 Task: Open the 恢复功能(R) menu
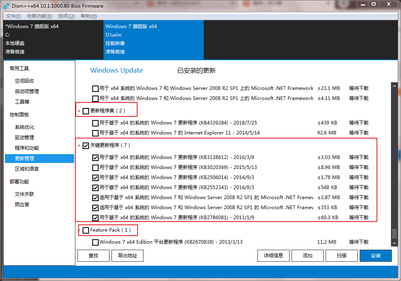coord(39,16)
